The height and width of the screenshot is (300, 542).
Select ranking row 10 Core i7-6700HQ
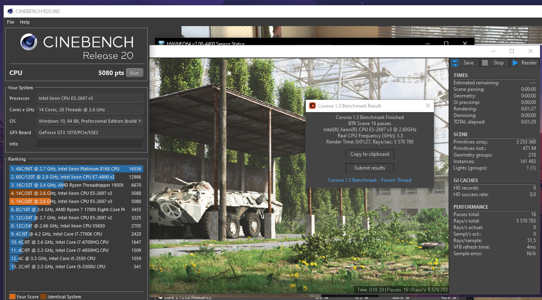coord(76,242)
